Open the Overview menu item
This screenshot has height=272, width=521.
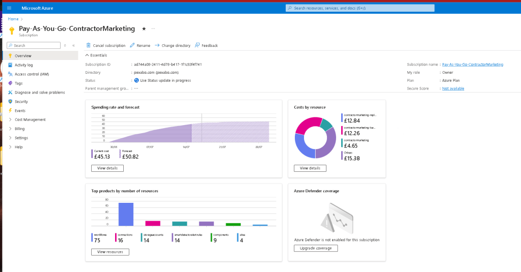[x=41, y=56]
